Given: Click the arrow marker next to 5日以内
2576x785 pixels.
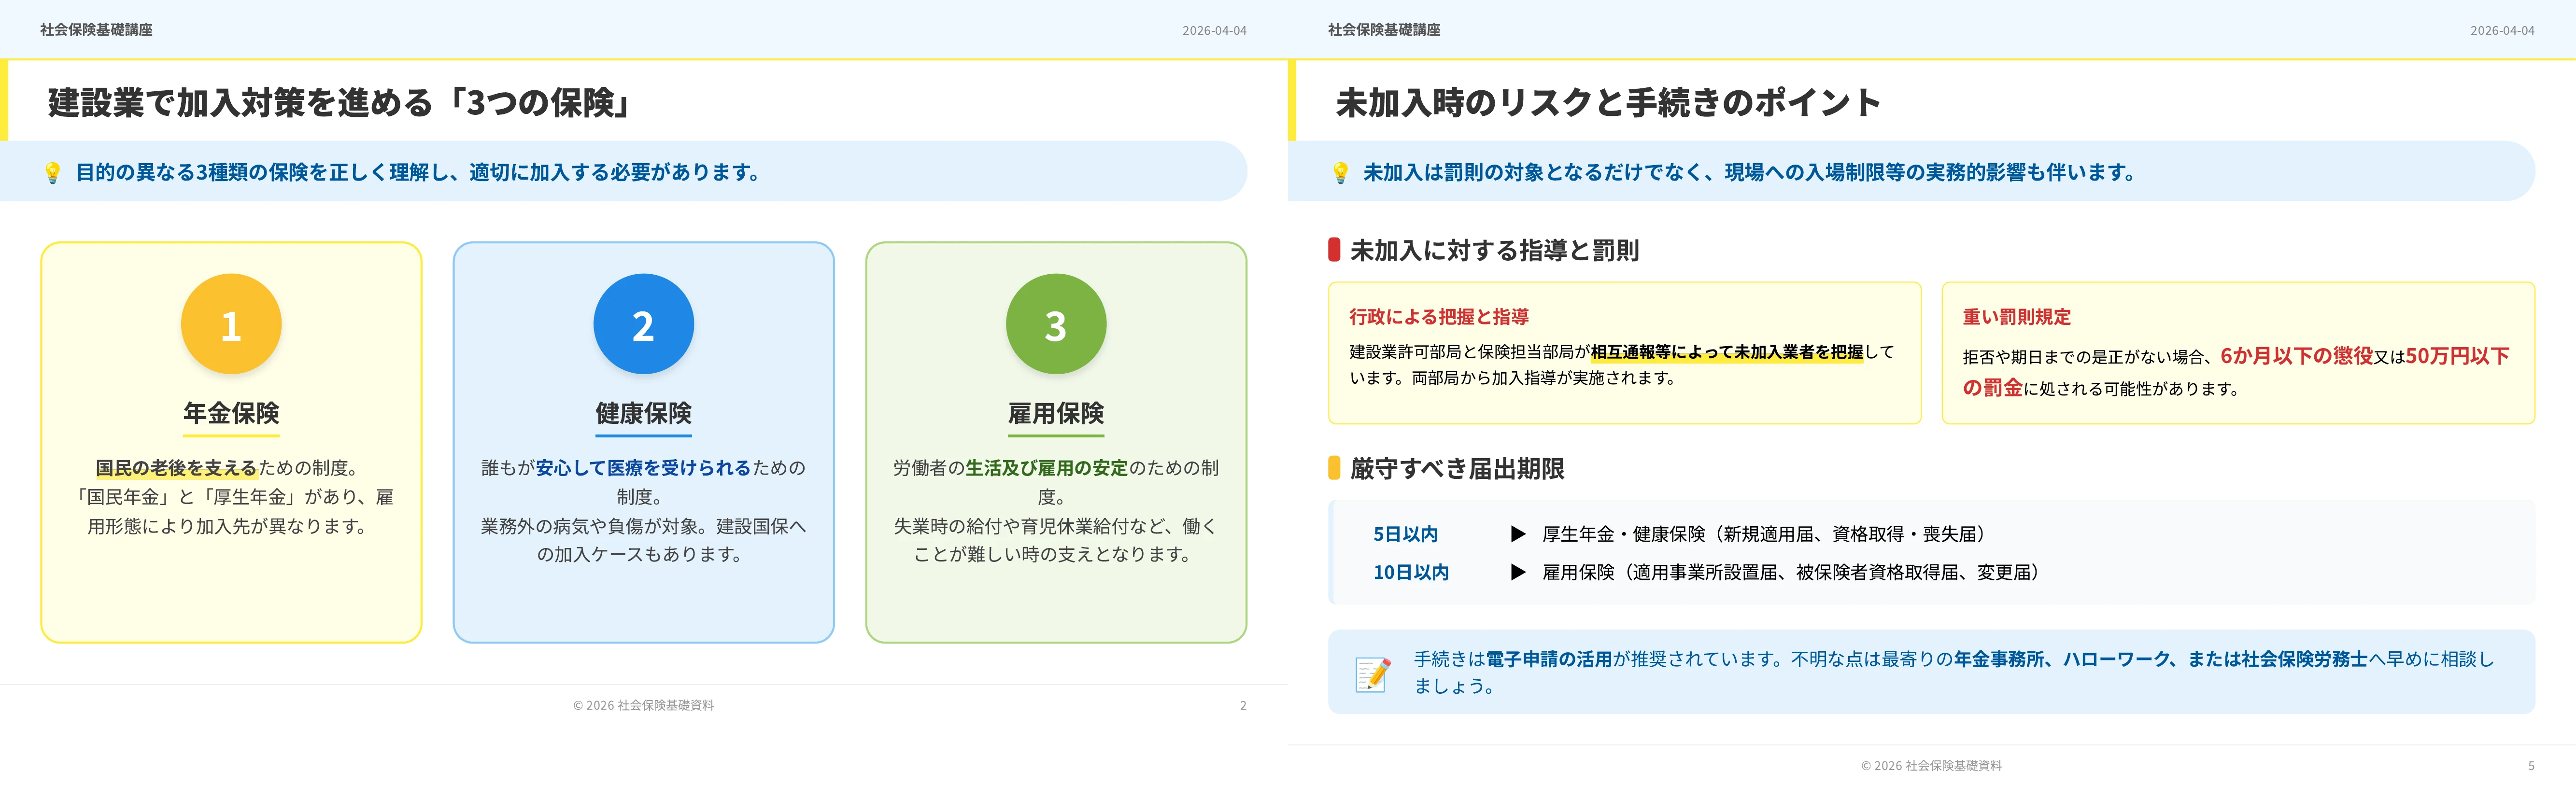Looking at the screenshot, I should coord(1518,534).
